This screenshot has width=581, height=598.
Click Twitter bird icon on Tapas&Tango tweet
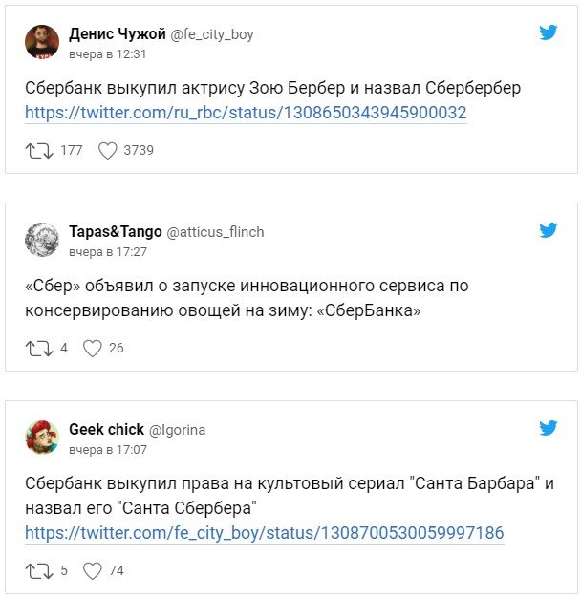point(548,230)
